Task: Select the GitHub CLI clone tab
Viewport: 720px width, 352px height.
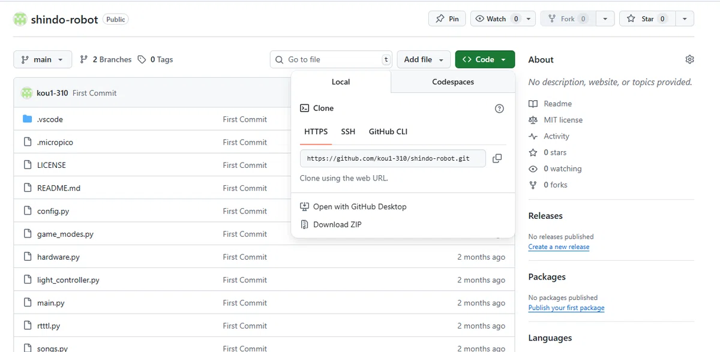Action: tap(388, 131)
